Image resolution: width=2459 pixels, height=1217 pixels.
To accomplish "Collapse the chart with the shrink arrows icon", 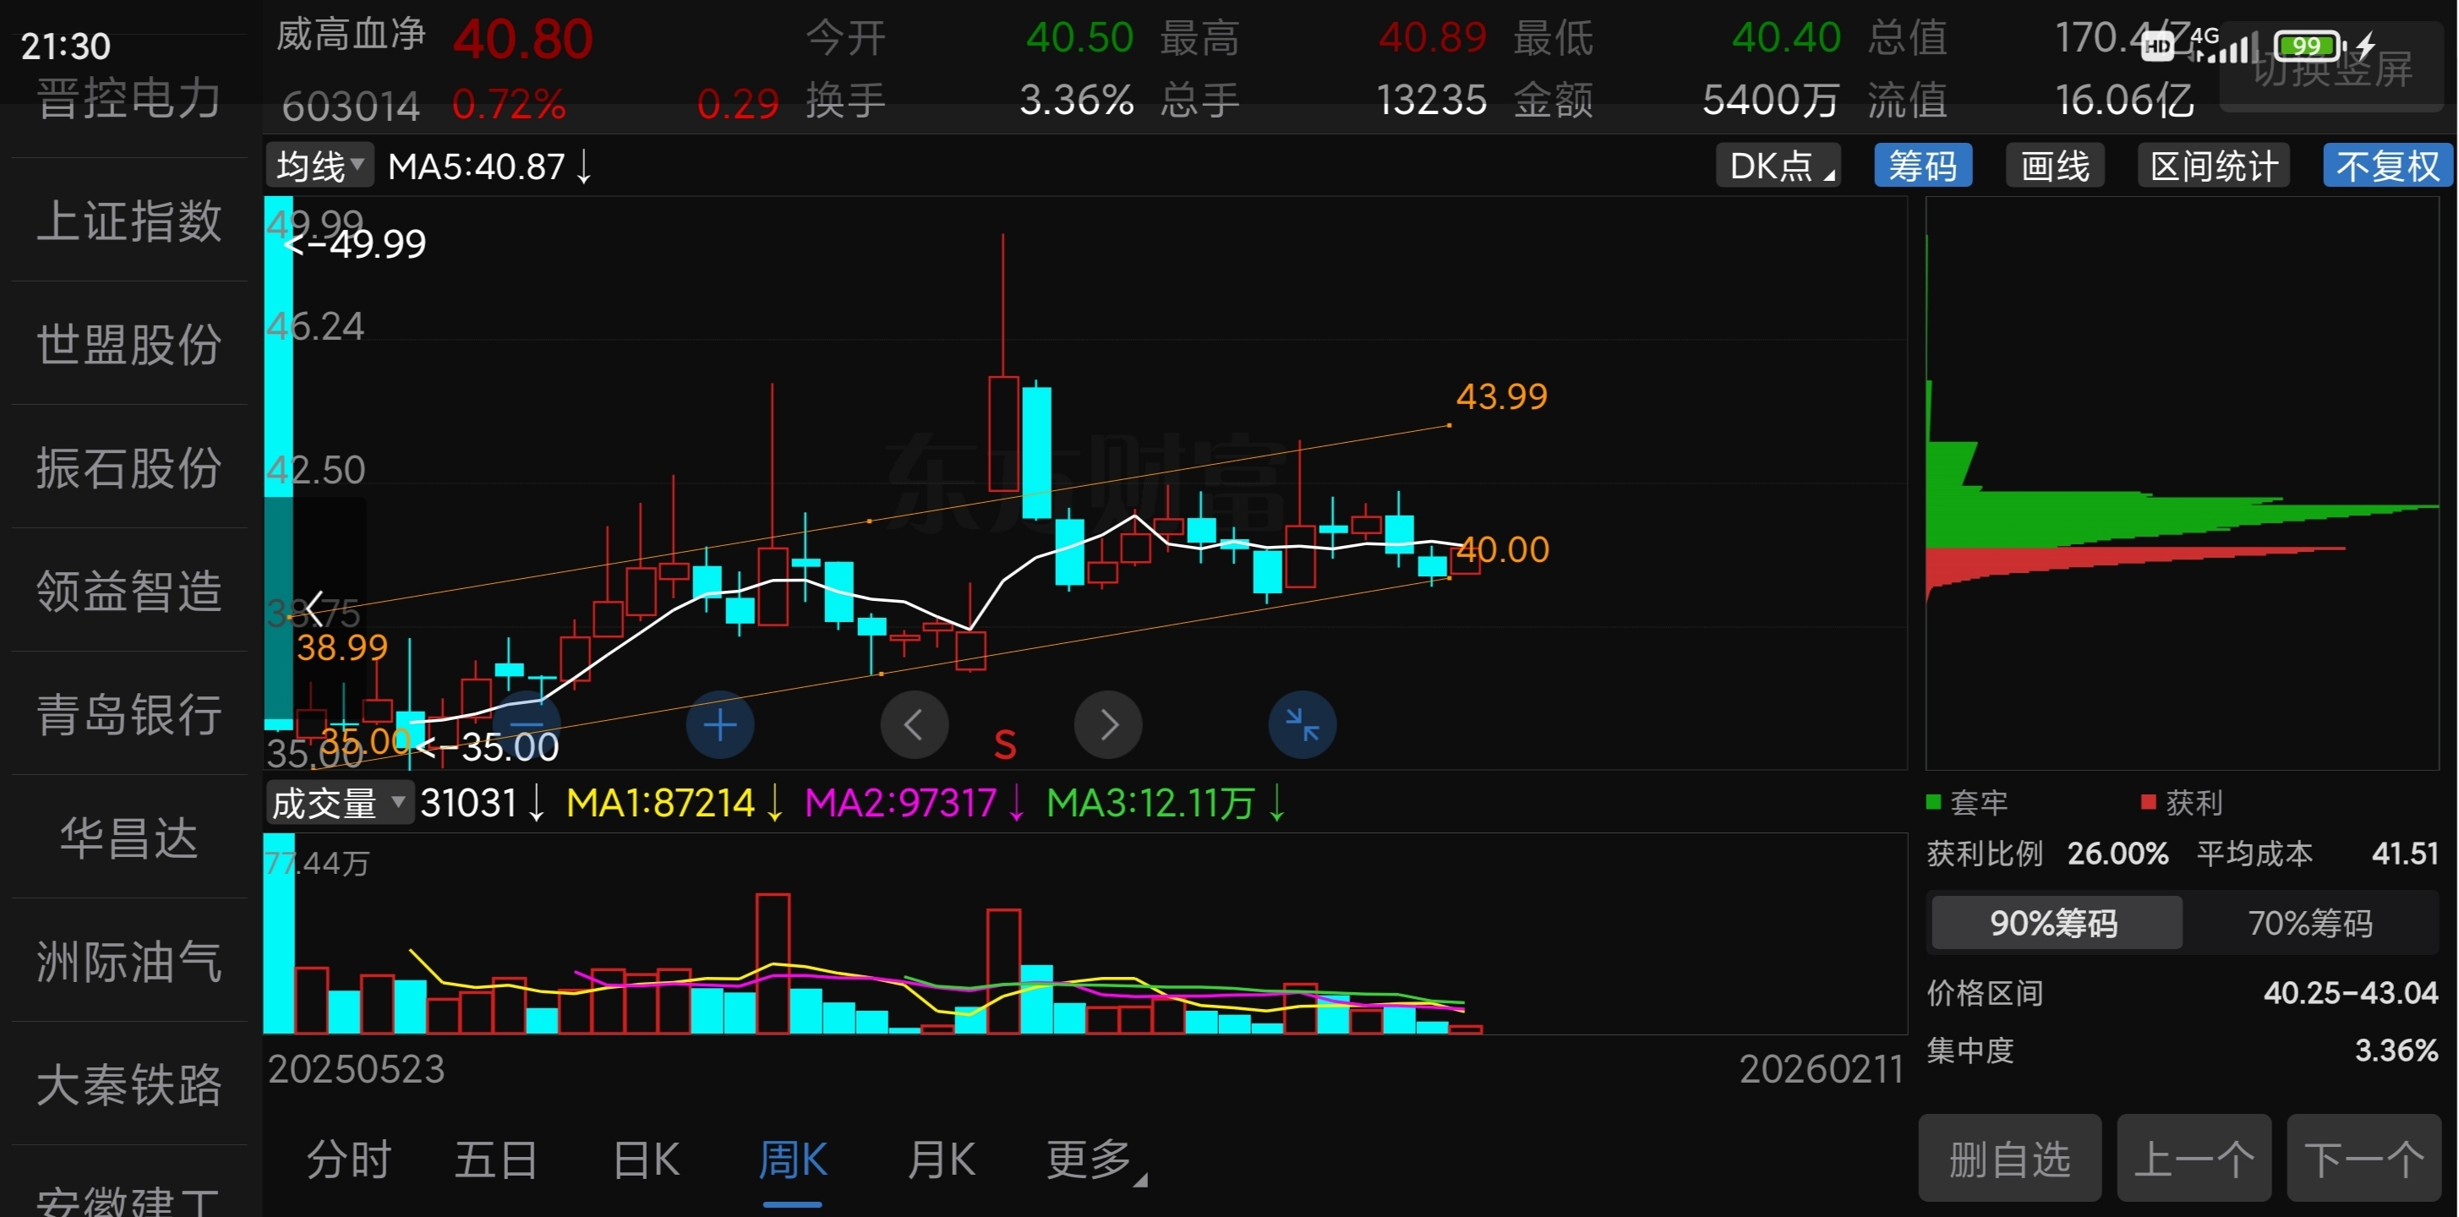I will [x=1301, y=725].
